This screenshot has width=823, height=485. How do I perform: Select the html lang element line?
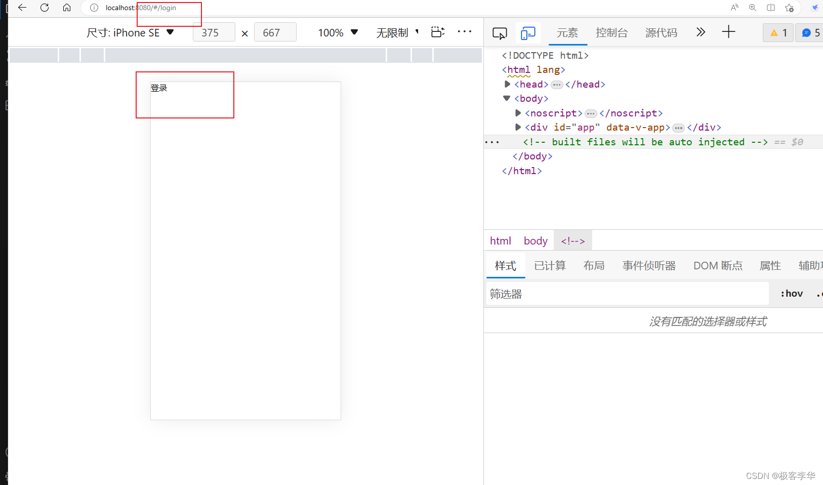coord(533,70)
